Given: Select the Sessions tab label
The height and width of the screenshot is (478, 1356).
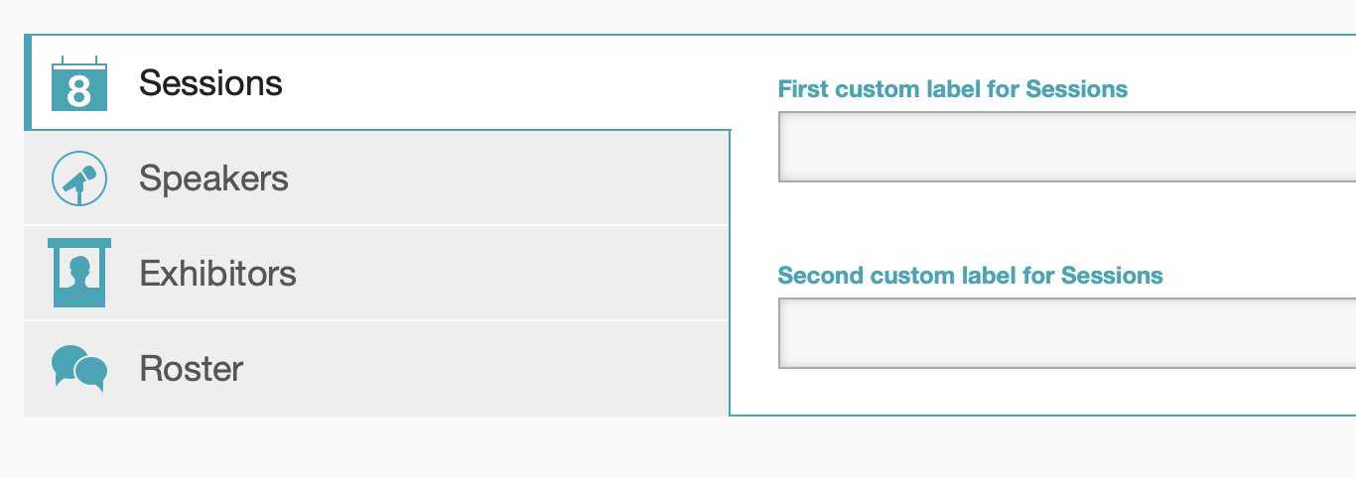Looking at the screenshot, I should click(x=210, y=83).
